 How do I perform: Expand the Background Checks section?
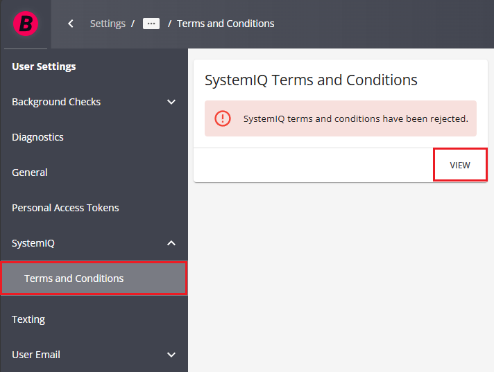point(171,102)
